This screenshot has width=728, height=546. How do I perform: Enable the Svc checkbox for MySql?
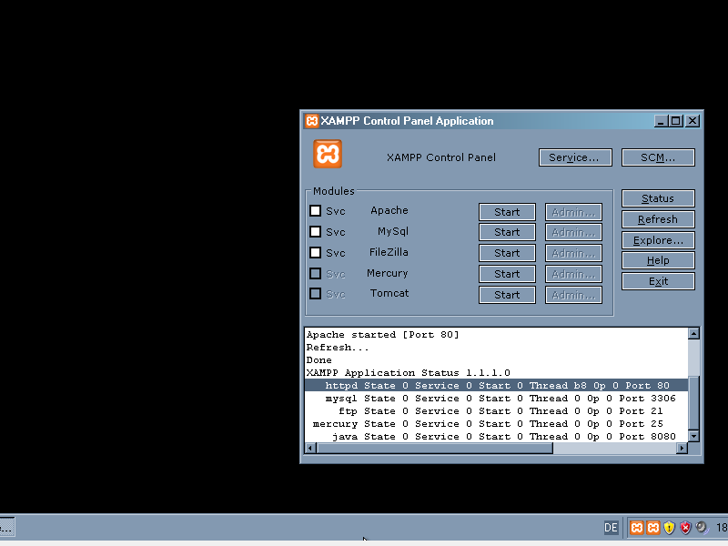[x=315, y=231]
